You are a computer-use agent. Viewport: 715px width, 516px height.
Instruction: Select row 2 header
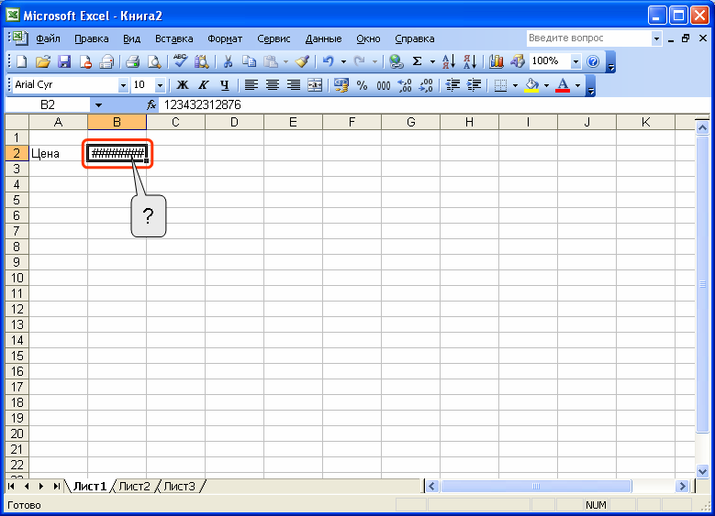17,153
